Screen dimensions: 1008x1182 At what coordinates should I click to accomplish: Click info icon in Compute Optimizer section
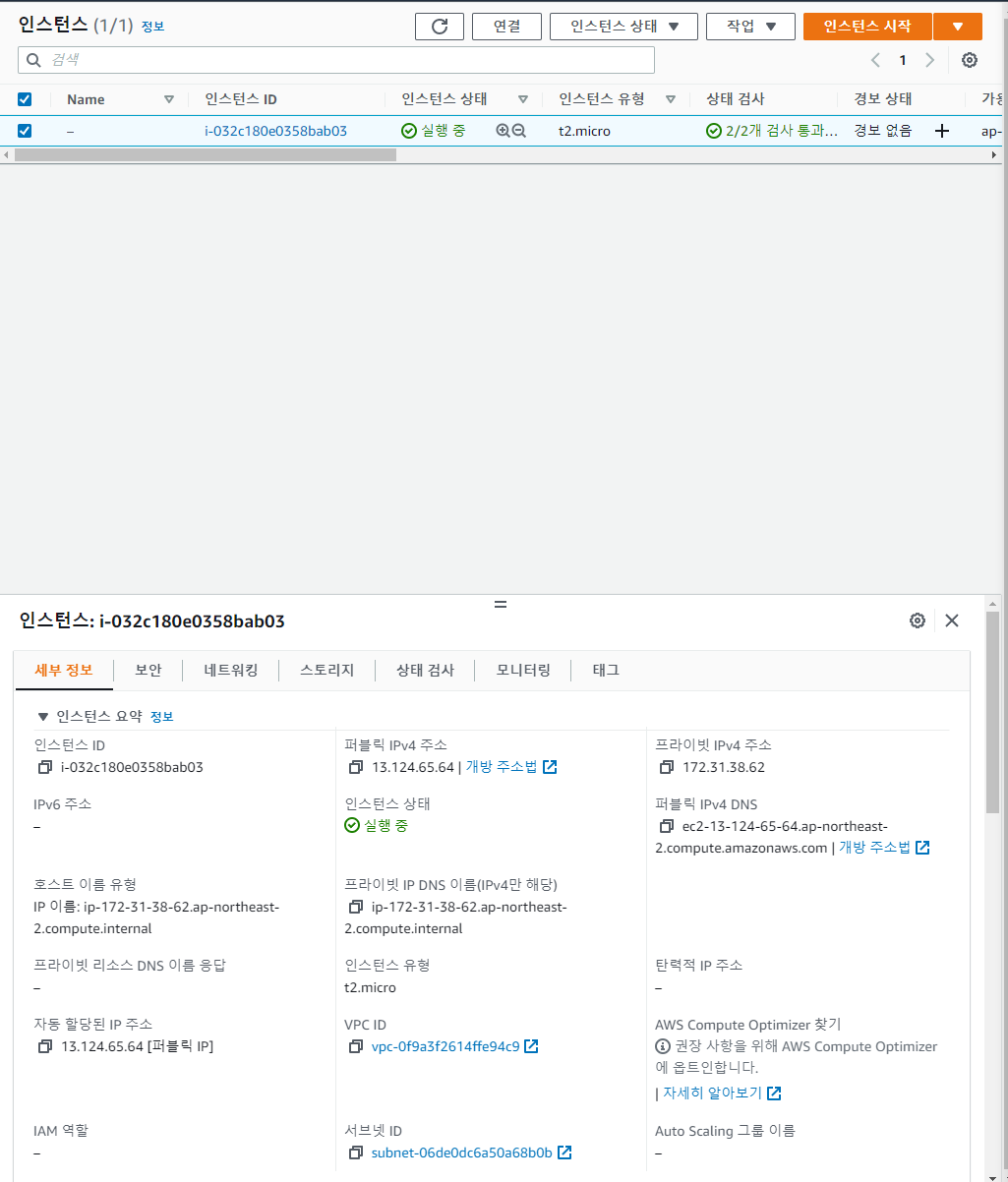pyautogui.click(x=663, y=1046)
